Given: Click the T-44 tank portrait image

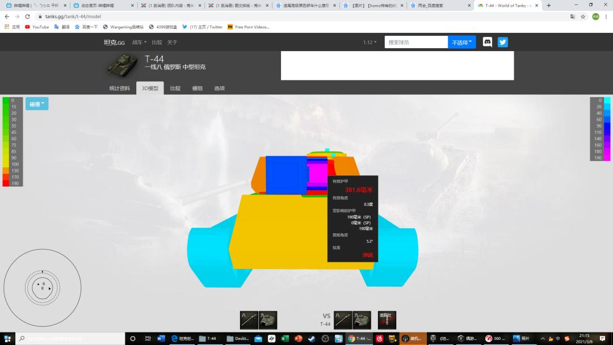Looking at the screenshot, I should click(123, 65).
